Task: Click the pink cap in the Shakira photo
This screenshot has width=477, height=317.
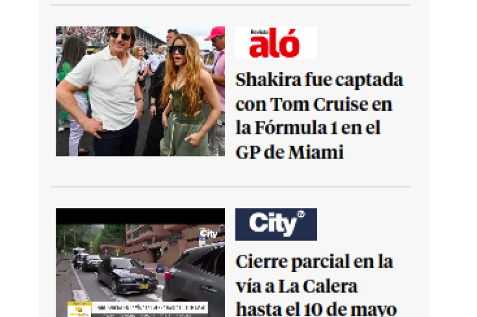Action: click(x=215, y=33)
